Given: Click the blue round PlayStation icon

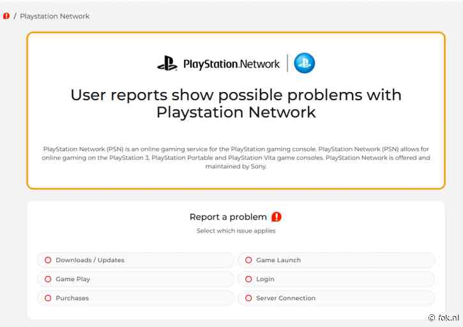Looking at the screenshot, I should coord(305,63).
